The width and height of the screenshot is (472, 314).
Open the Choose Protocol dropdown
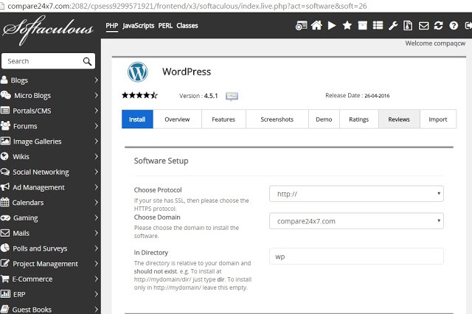356,194
